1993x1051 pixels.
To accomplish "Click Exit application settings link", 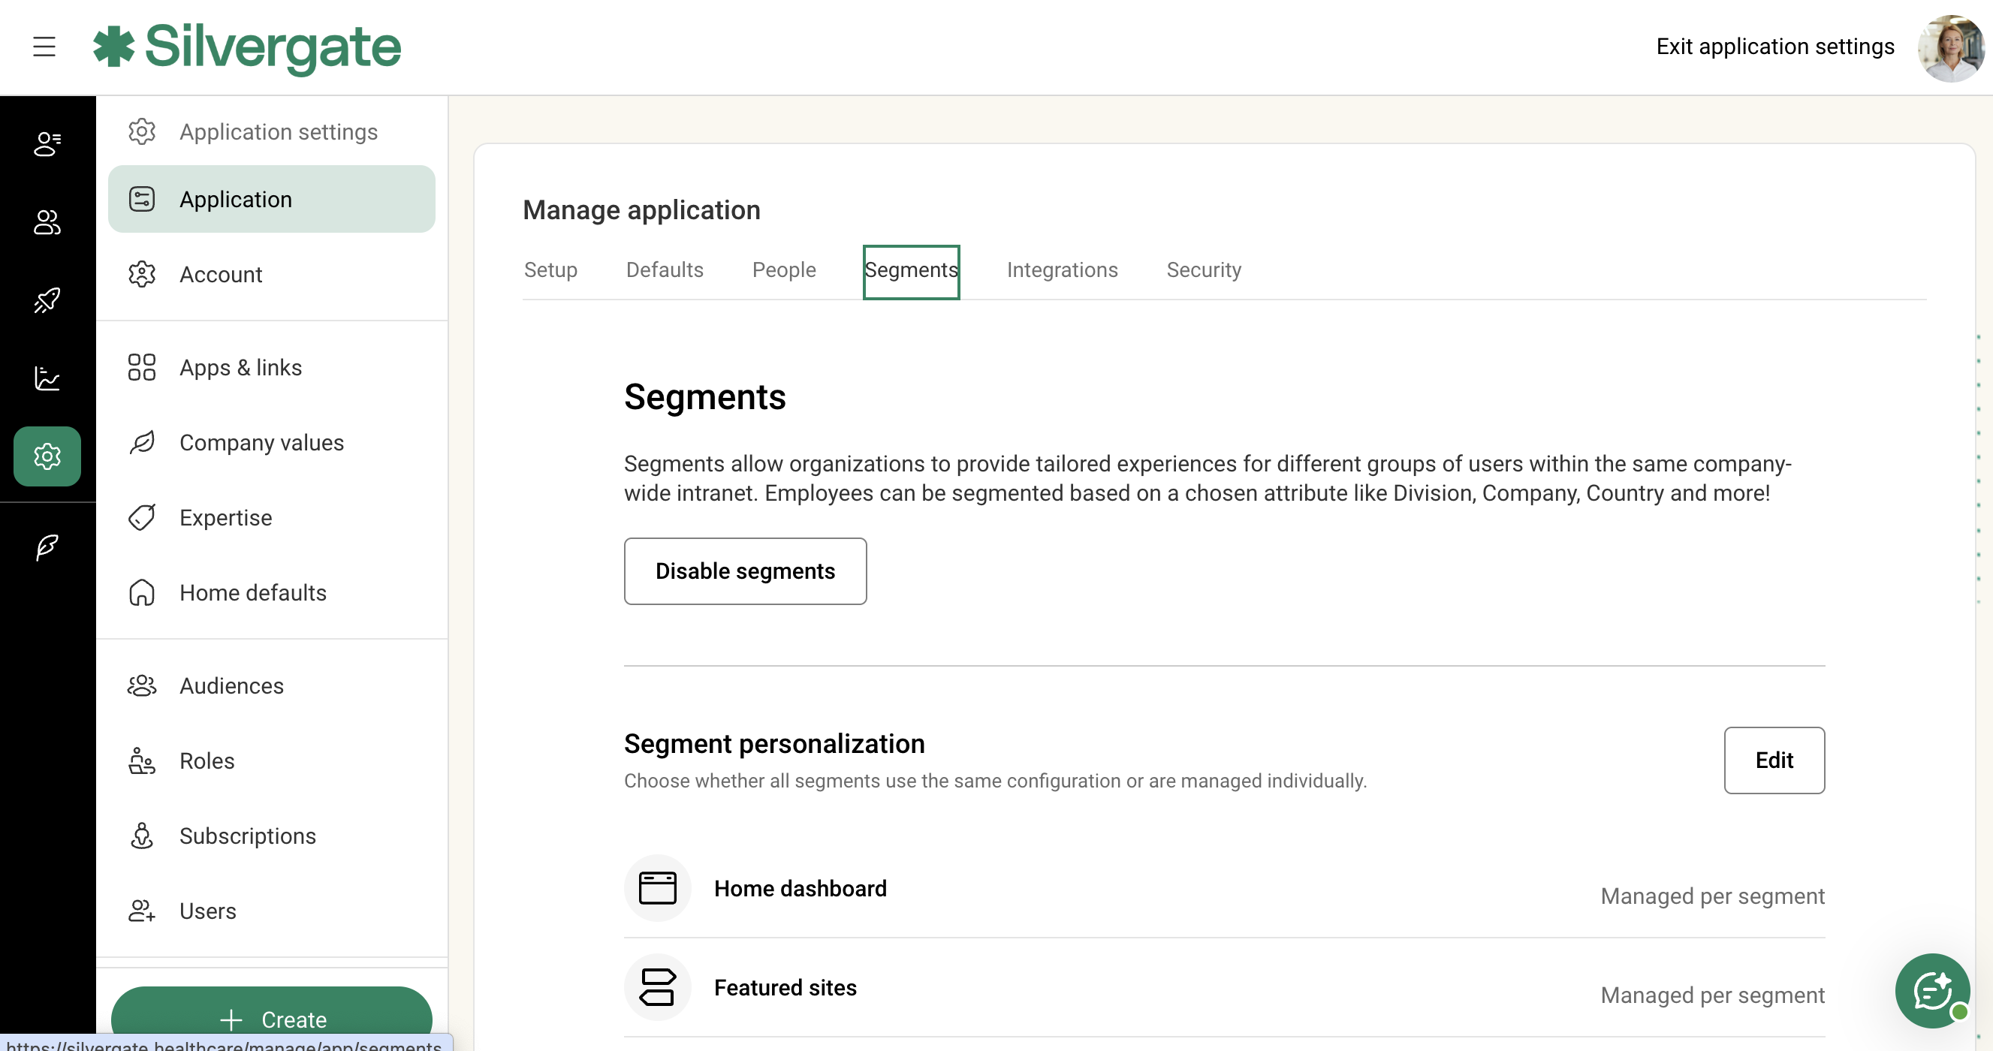I will 1774,47.
